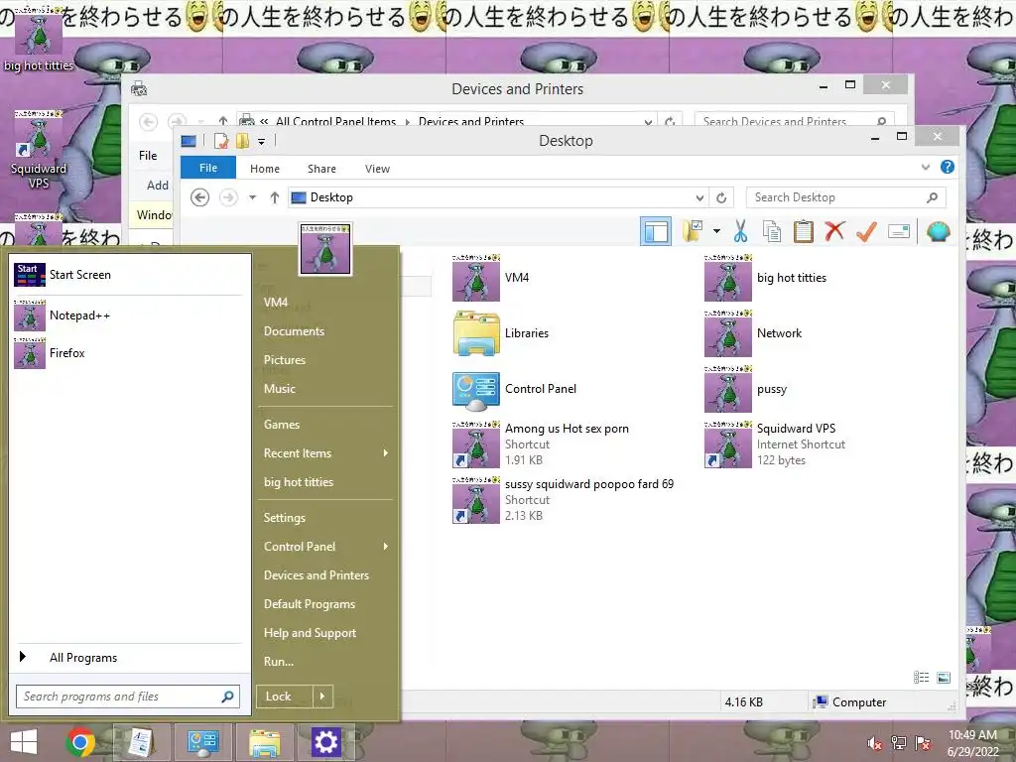Click the muted volume tray icon
The image size is (1016, 762).
874,743
